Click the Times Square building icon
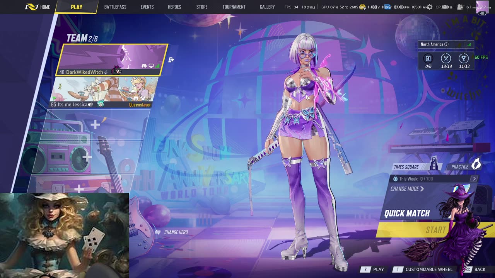 [x=434, y=164]
